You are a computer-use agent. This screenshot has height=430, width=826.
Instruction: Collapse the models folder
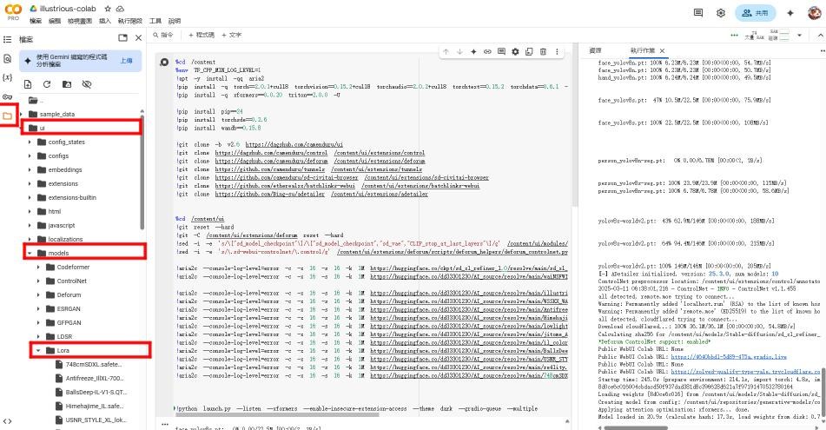(x=30, y=254)
